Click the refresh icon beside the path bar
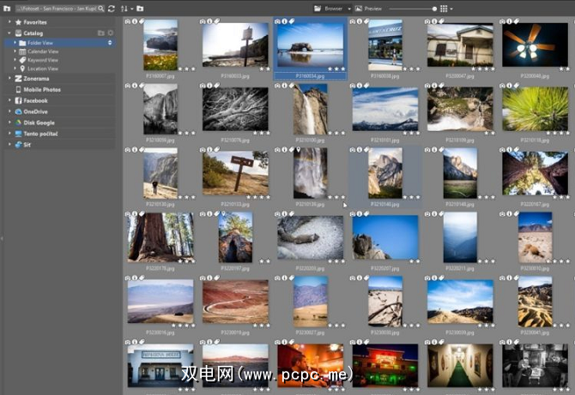This screenshot has width=575, height=395. 111,8
